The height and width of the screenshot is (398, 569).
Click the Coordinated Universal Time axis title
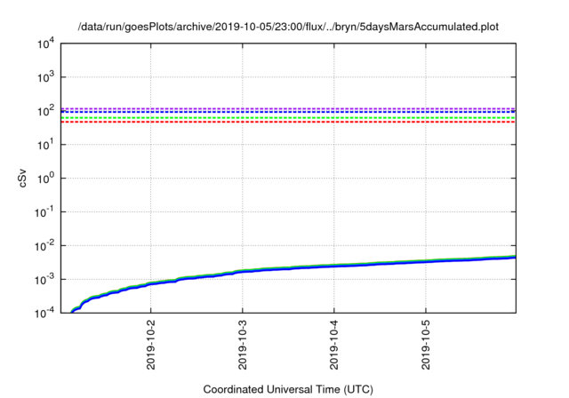coord(288,389)
